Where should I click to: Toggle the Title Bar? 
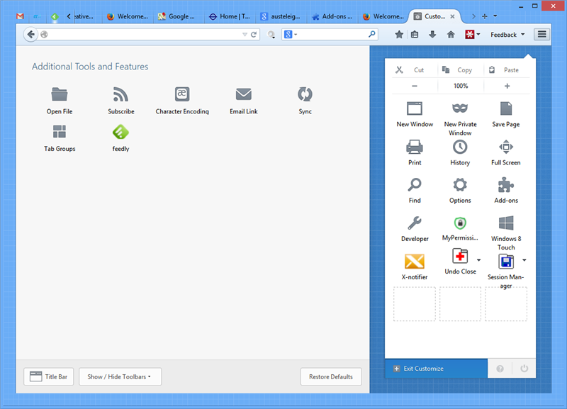pos(48,376)
